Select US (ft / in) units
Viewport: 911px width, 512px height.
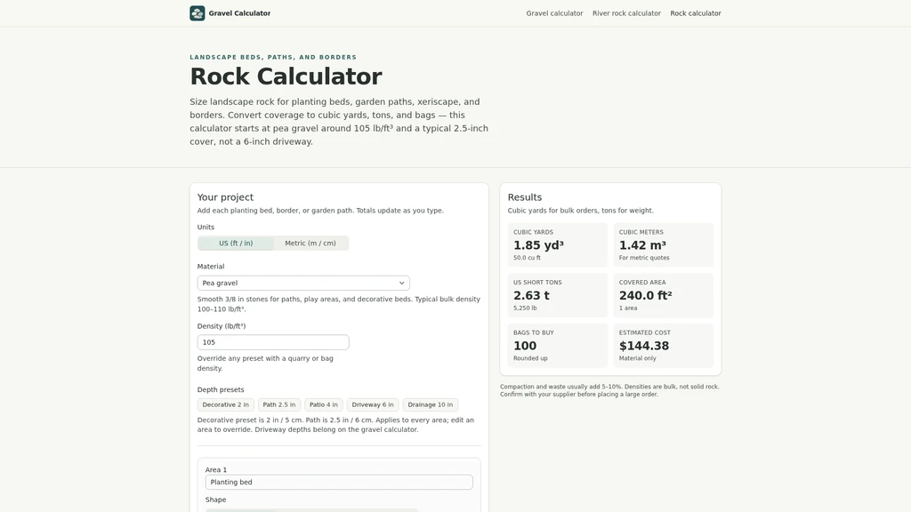click(236, 244)
